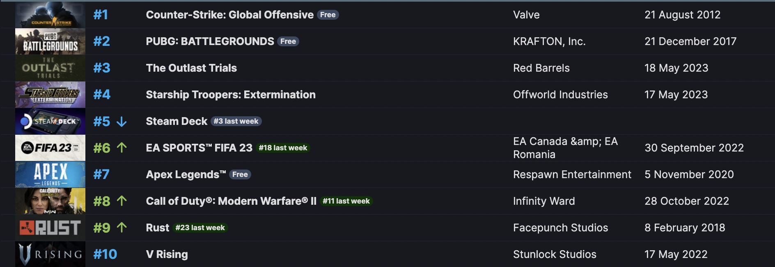Click the Apex Legends cover art
Image resolution: width=775 pixels, height=267 pixels.
click(49, 174)
